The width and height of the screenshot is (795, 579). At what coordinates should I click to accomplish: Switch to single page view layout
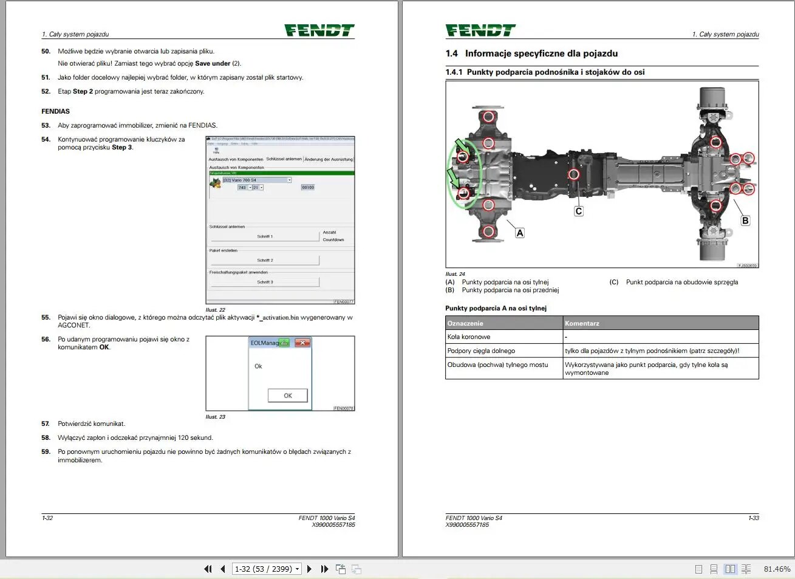(698, 569)
